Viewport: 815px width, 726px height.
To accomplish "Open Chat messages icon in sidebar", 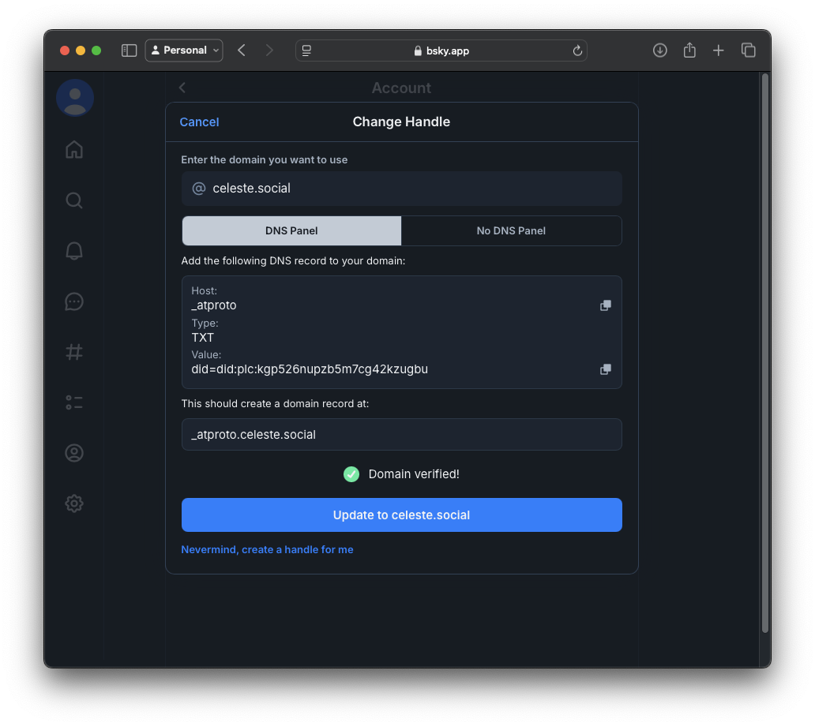I will coord(74,301).
